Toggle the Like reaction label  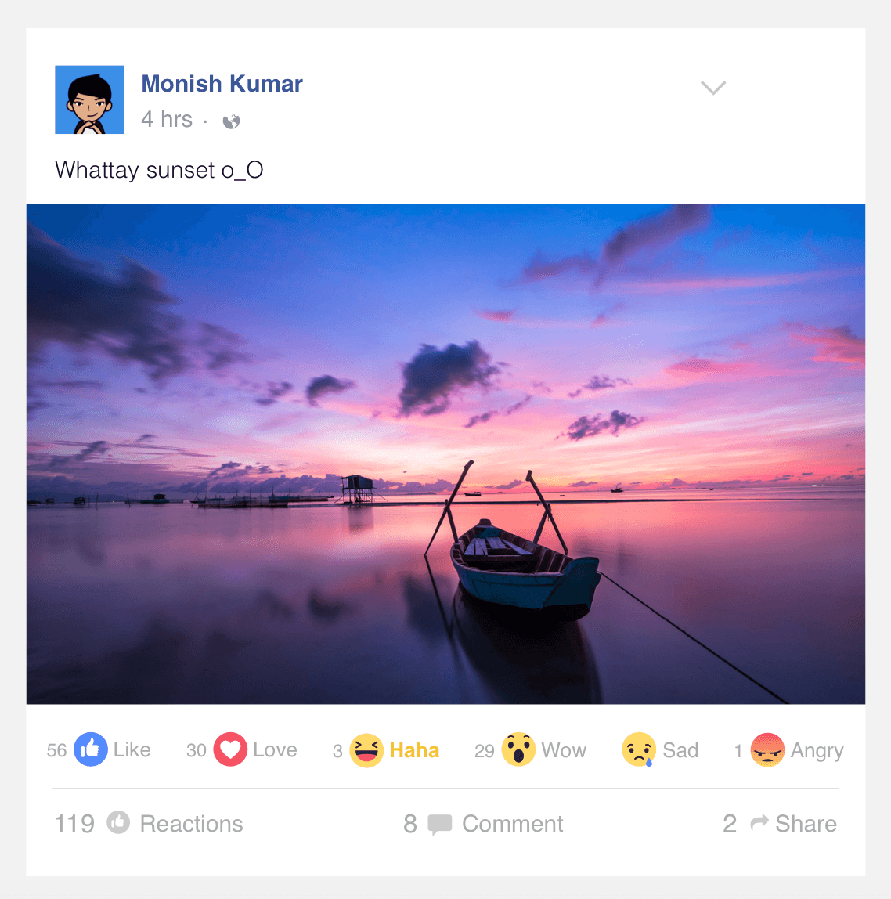[x=132, y=750]
